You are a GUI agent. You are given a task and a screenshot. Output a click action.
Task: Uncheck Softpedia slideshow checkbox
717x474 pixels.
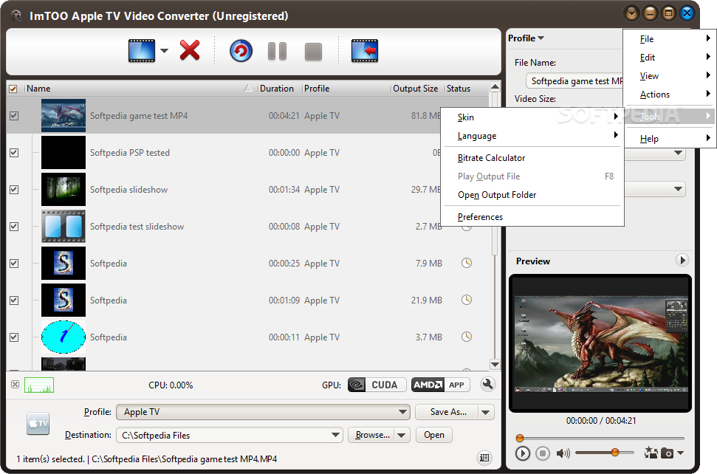[x=14, y=189]
